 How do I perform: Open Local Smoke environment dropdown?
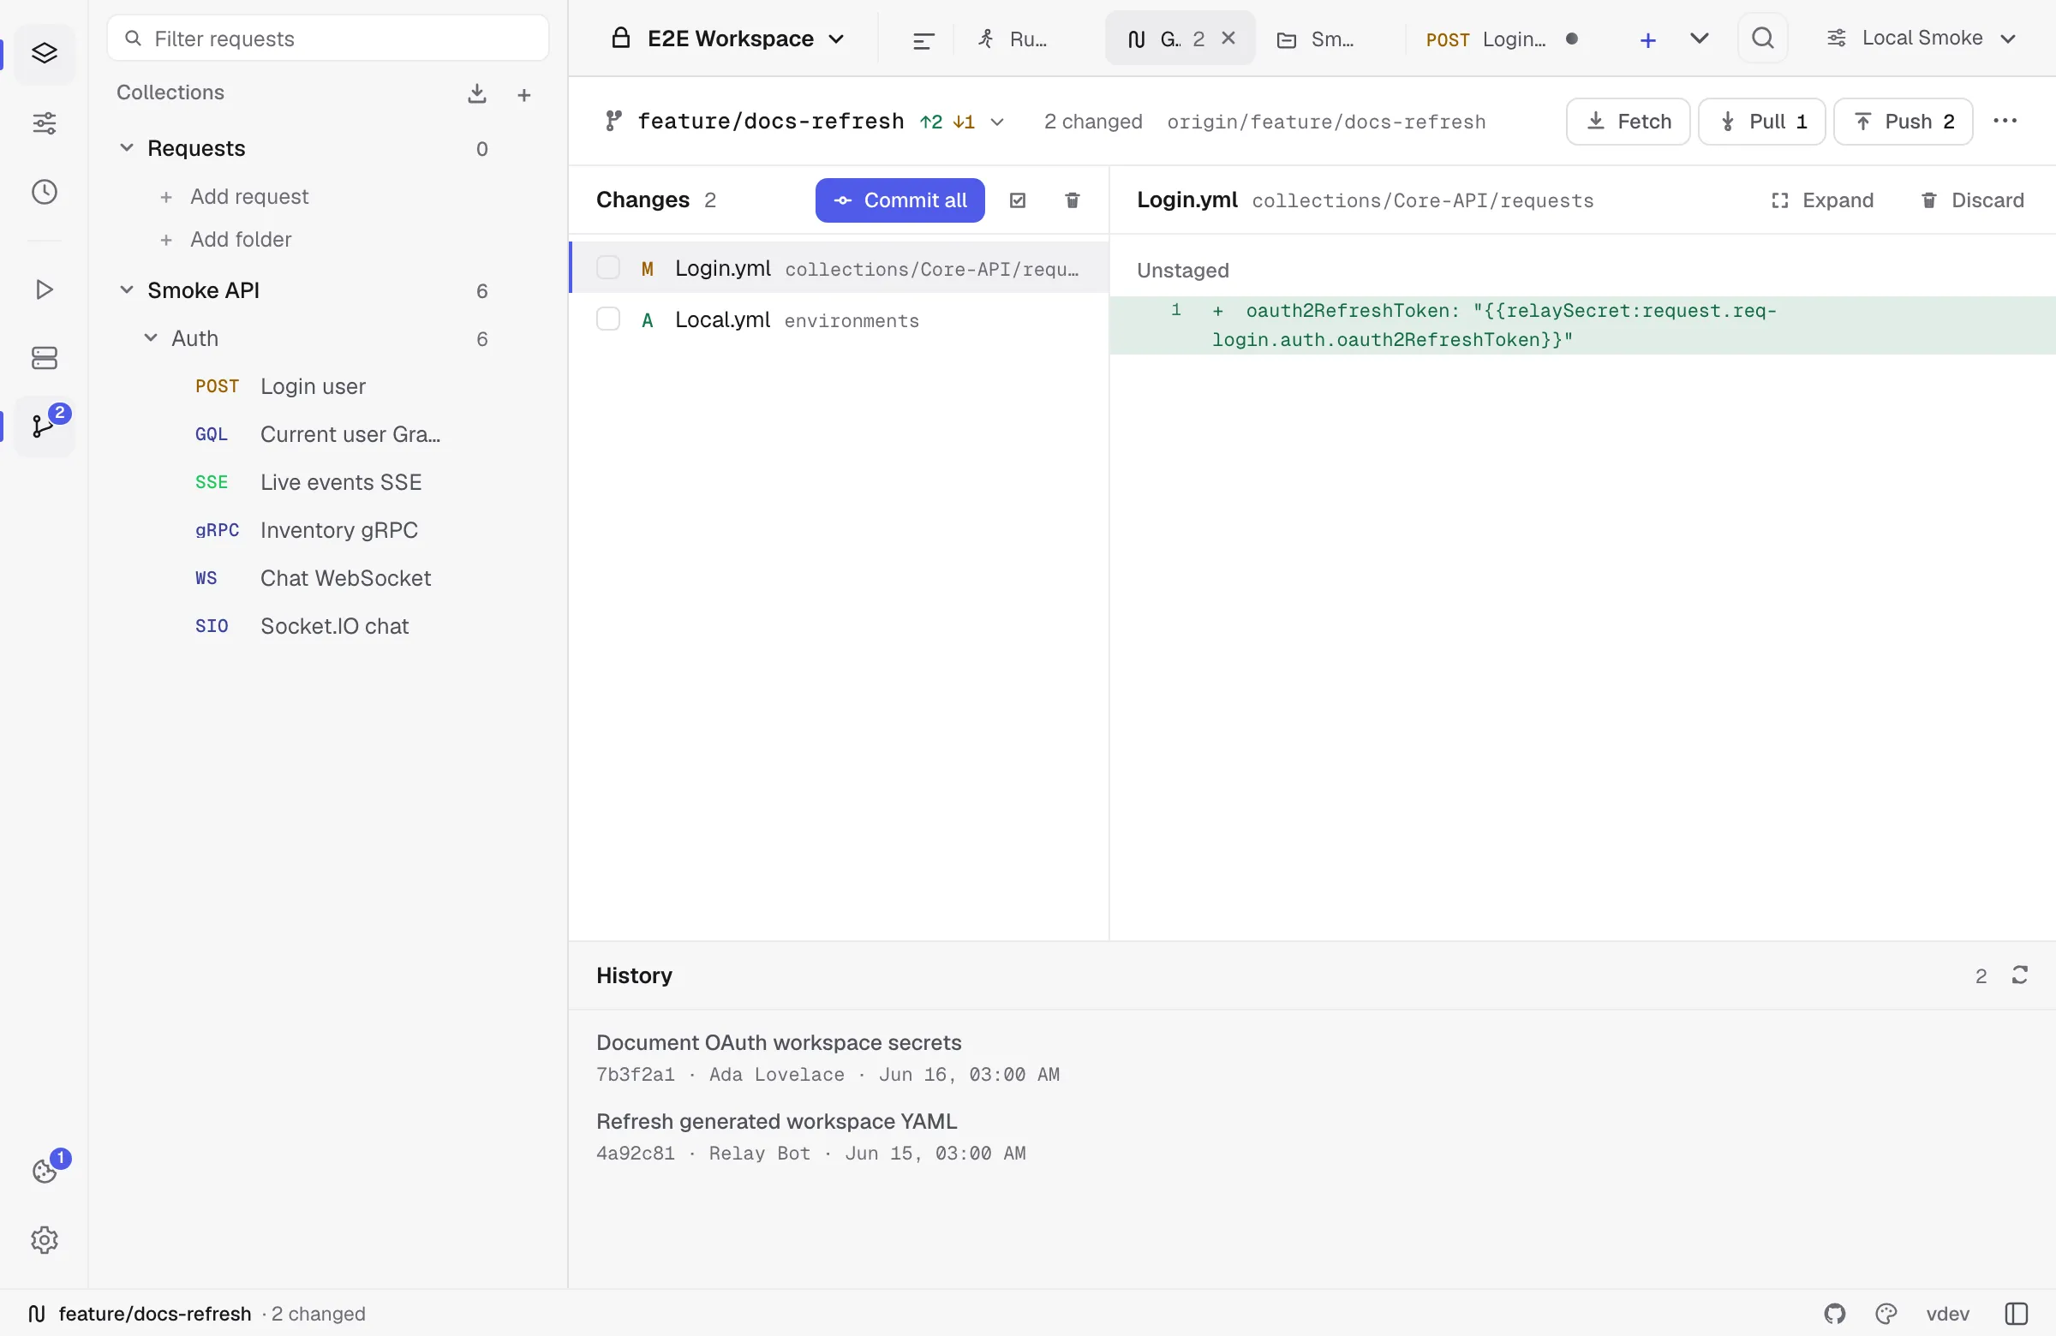click(1922, 38)
